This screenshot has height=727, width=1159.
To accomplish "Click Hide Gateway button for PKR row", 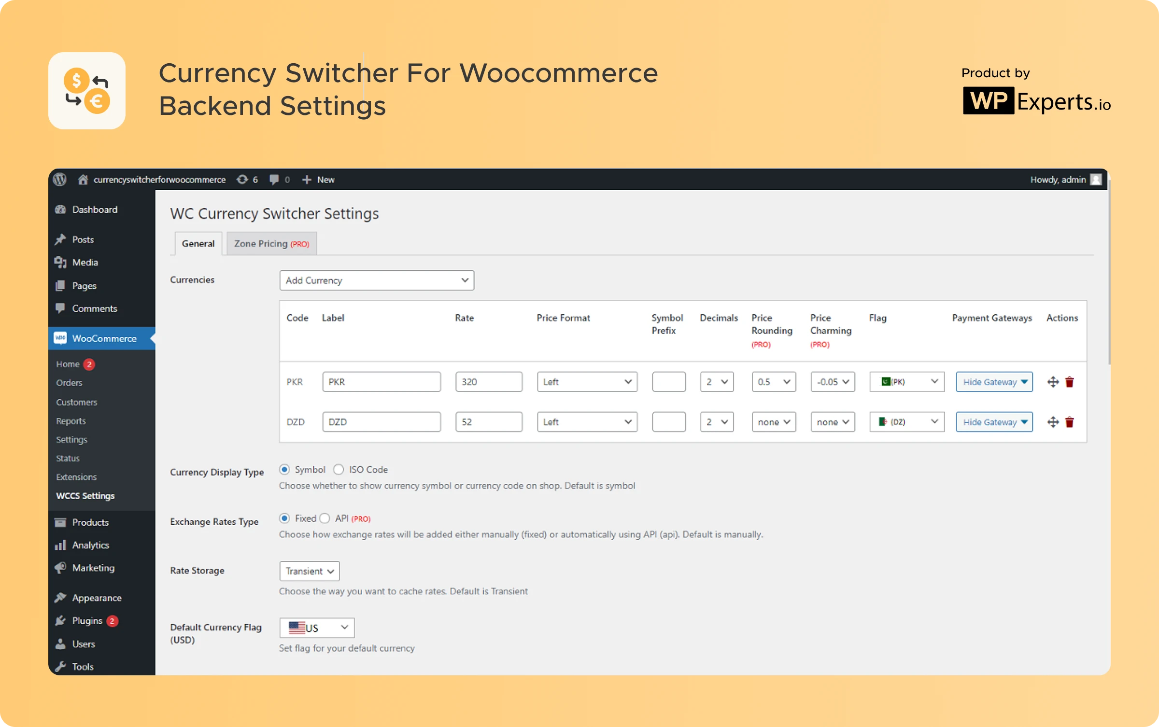I will pos(994,382).
